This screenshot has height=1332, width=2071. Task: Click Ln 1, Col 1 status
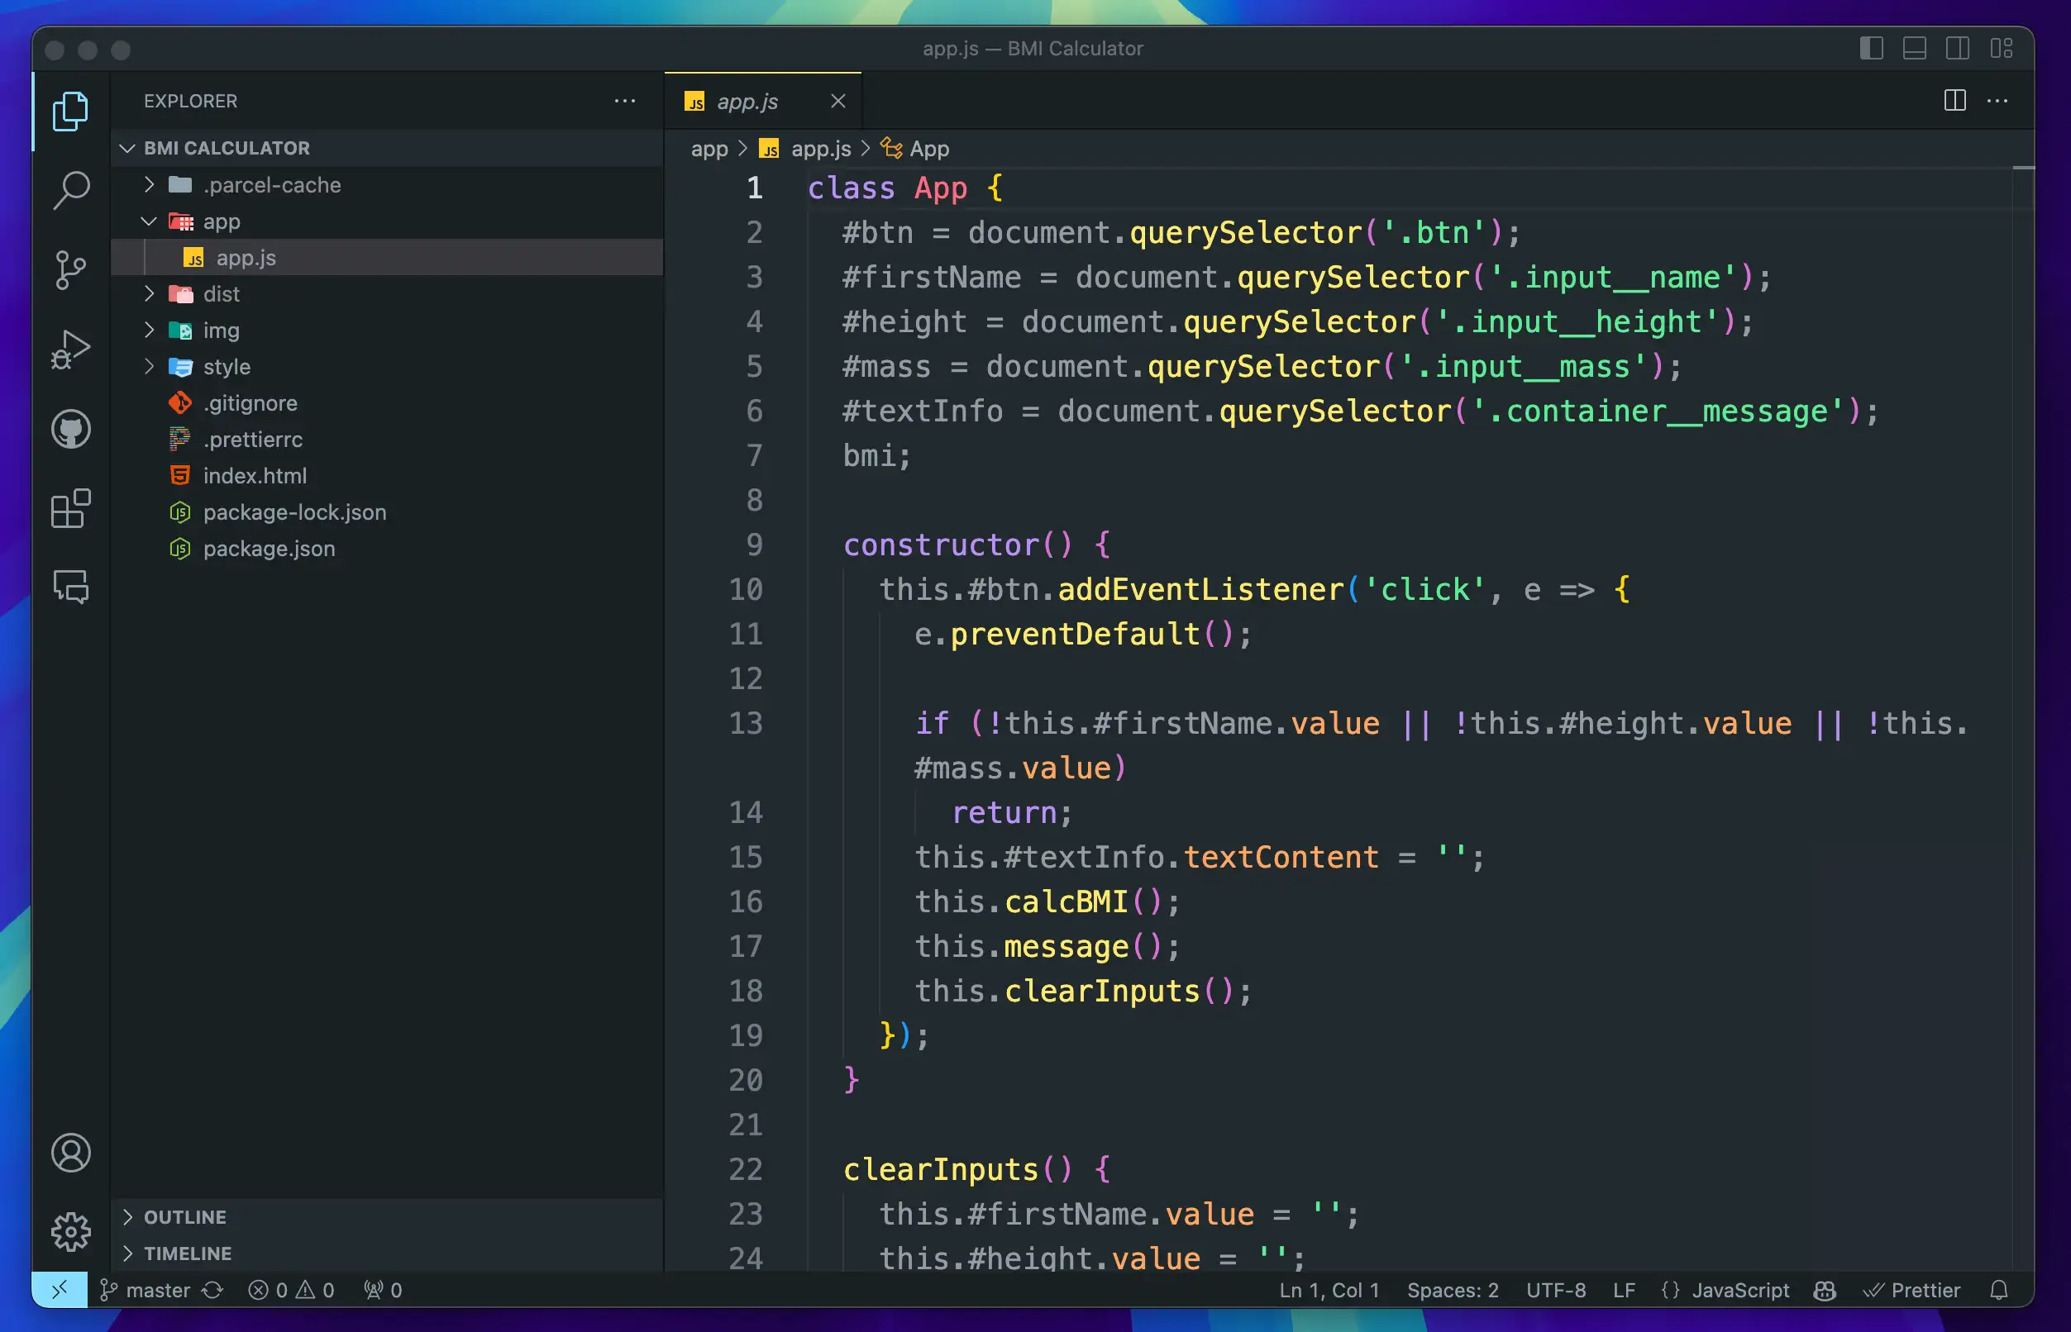pyautogui.click(x=1329, y=1290)
